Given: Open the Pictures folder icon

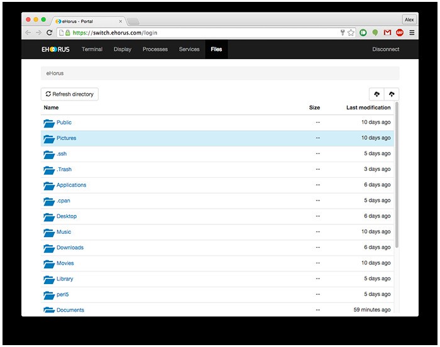Looking at the screenshot, I should [x=49, y=138].
